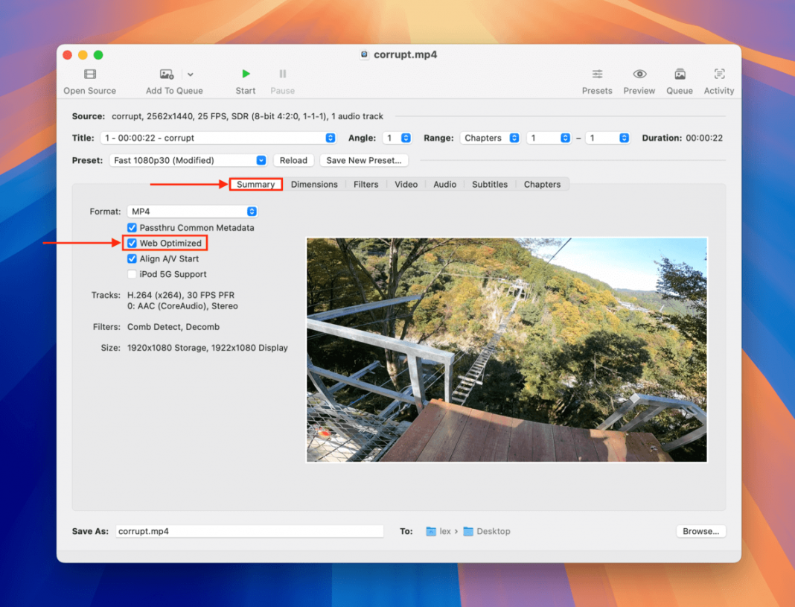Open the Subtitles tab
795x607 pixels.
(x=489, y=184)
